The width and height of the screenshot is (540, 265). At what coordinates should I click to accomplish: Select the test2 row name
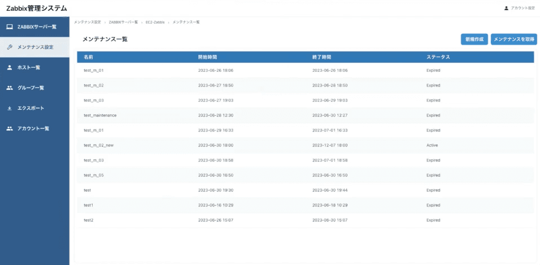(89, 220)
